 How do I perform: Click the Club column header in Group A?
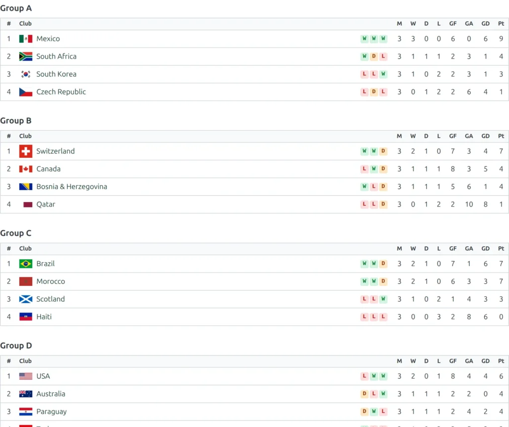[x=25, y=24]
